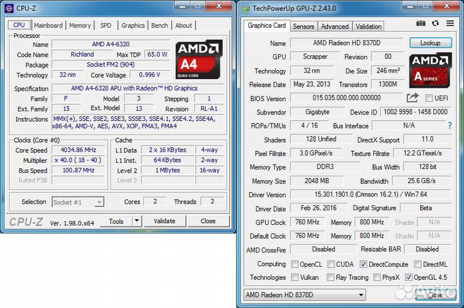464x308 pixels.
Task: Click the Driver Date value Feb 26, 2016
Action: (318, 208)
